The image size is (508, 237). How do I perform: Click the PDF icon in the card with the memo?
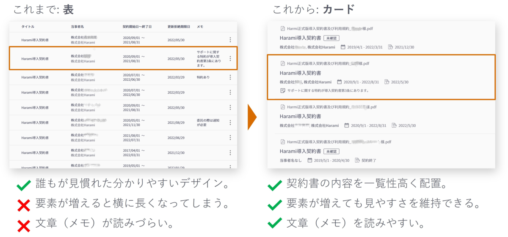click(283, 64)
